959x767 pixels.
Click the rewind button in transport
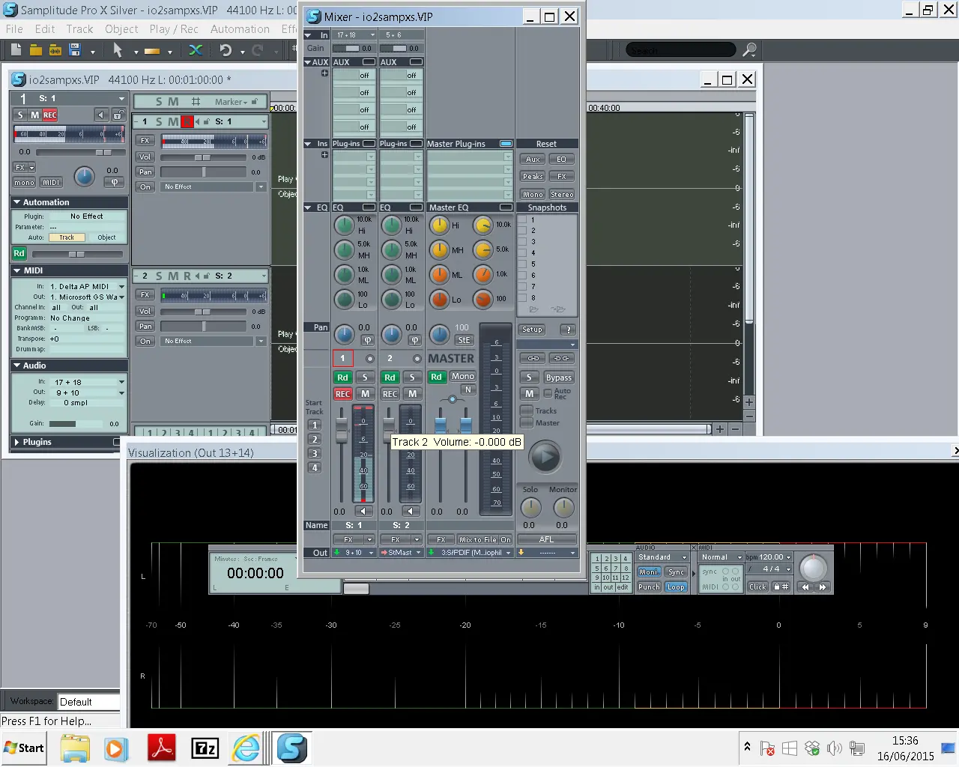(805, 587)
